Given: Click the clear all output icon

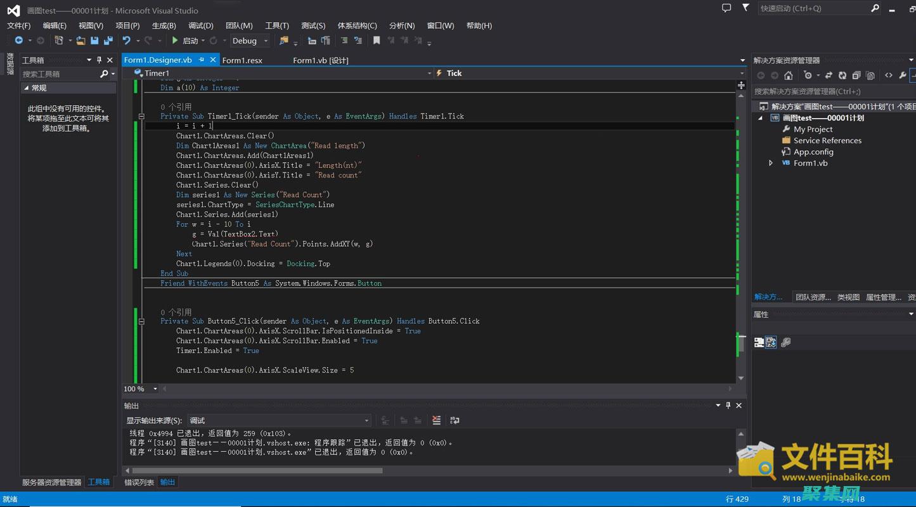Looking at the screenshot, I should click(436, 420).
